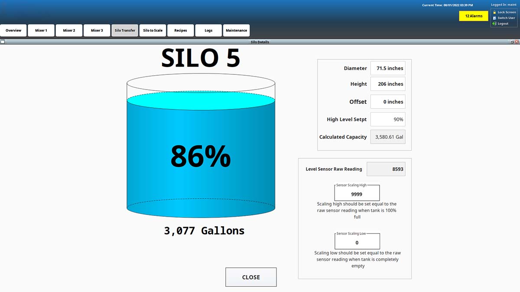Click the Current Time display

pyautogui.click(x=448, y=5)
